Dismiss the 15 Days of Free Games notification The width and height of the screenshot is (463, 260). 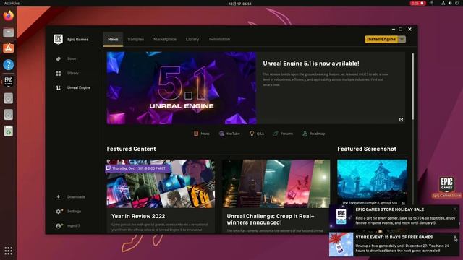(455, 237)
